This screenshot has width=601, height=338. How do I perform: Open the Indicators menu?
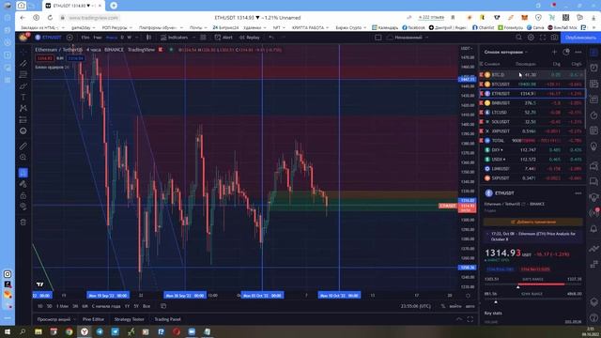pos(175,38)
